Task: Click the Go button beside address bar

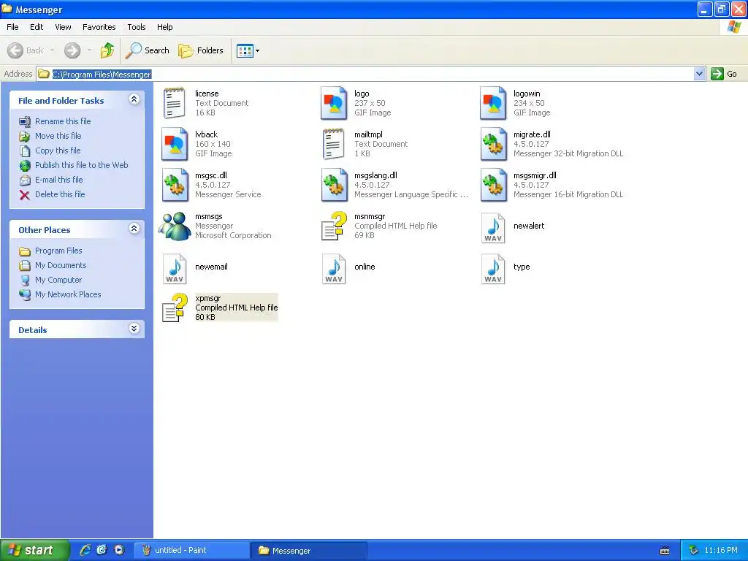Action: click(724, 74)
